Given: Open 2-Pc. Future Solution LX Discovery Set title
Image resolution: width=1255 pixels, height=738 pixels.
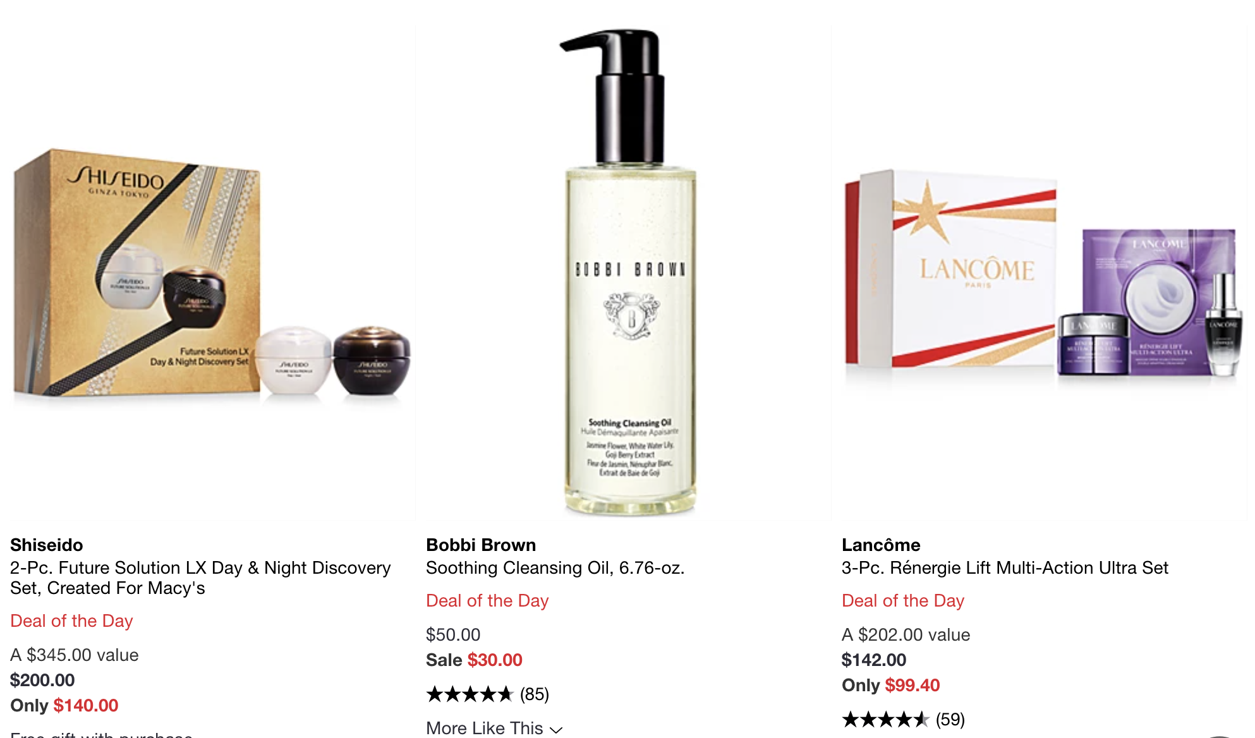Looking at the screenshot, I should [200, 578].
